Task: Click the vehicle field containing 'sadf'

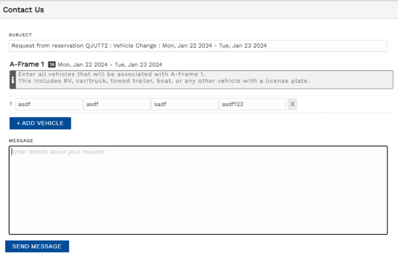Action: click(x=185, y=104)
